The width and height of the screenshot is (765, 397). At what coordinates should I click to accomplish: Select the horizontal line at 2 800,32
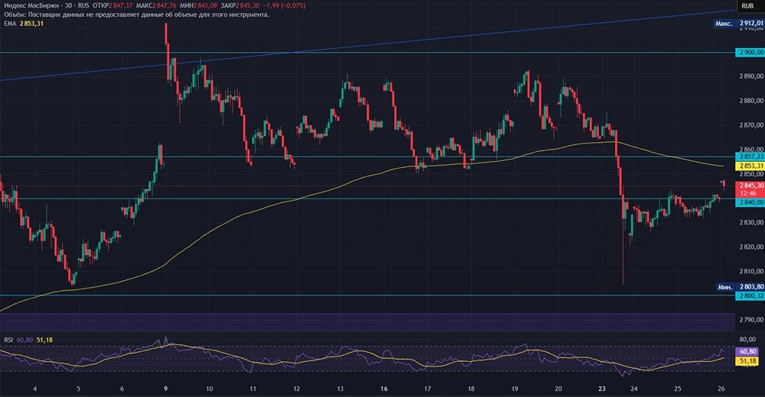point(366,295)
